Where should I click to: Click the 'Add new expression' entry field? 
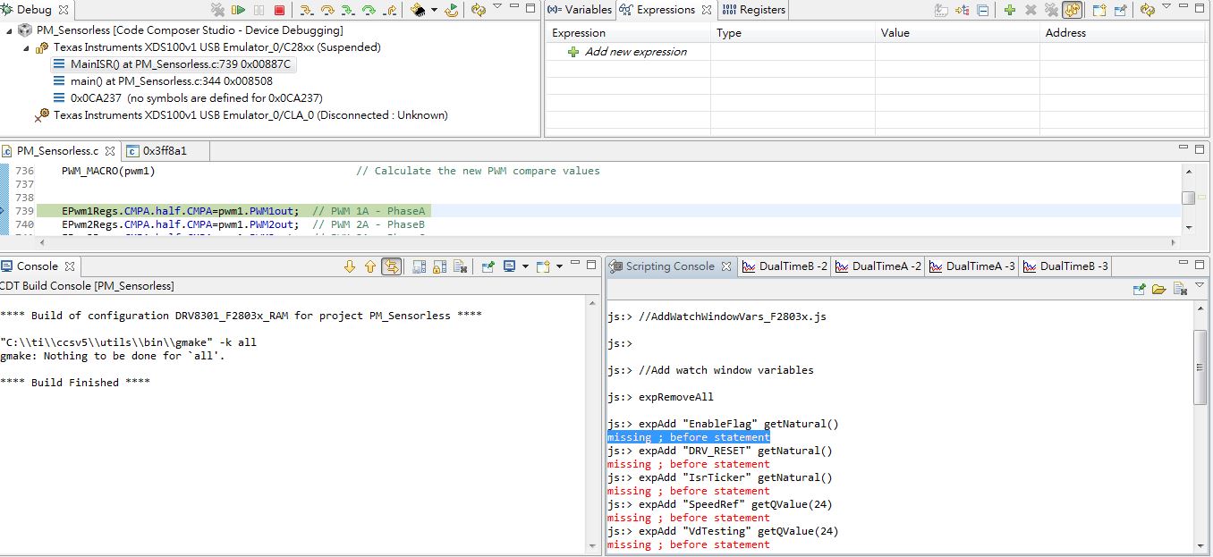click(x=635, y=52)
